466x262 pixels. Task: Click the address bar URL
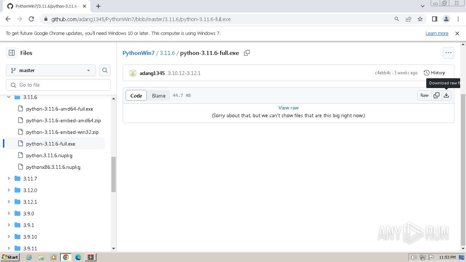141,19
